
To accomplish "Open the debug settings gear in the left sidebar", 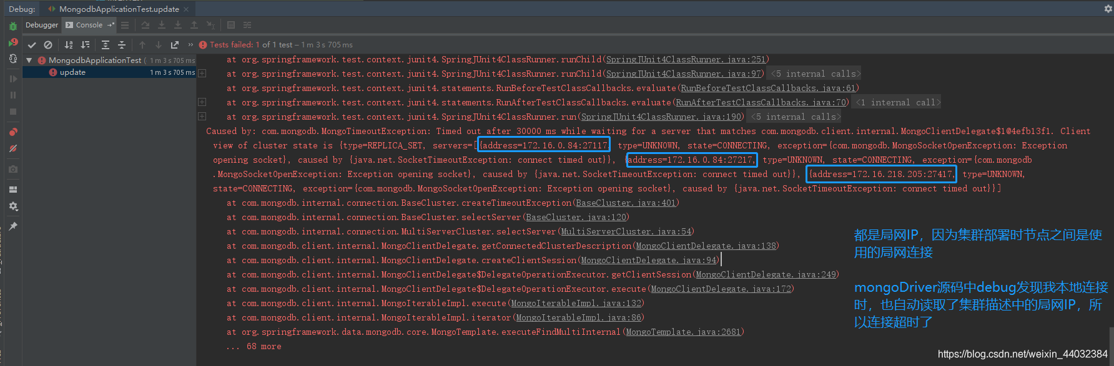I will click(13, 206).
